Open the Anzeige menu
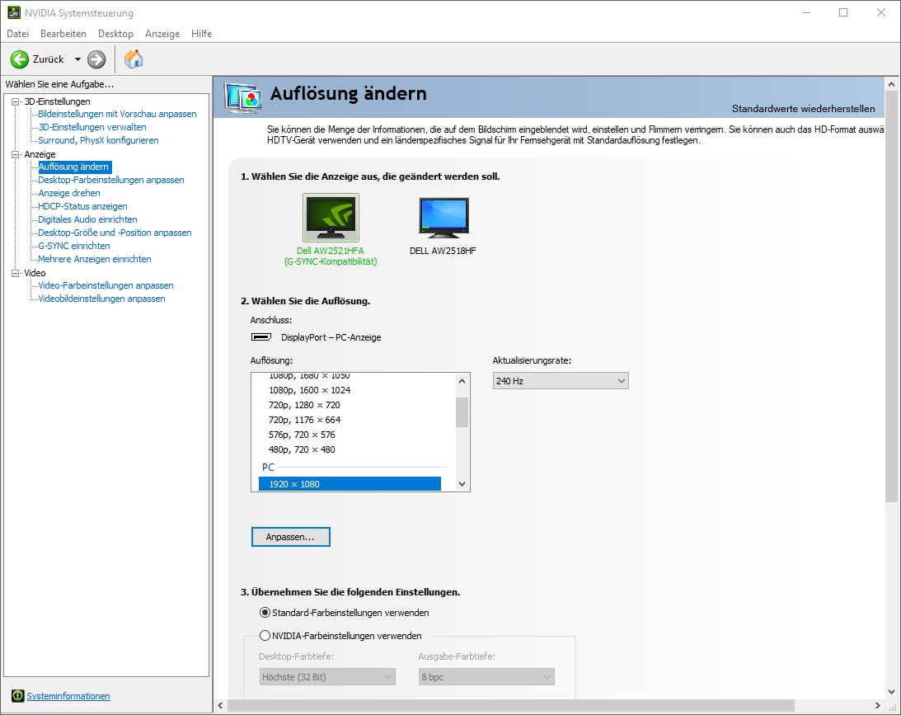 [x=162, y=33]
